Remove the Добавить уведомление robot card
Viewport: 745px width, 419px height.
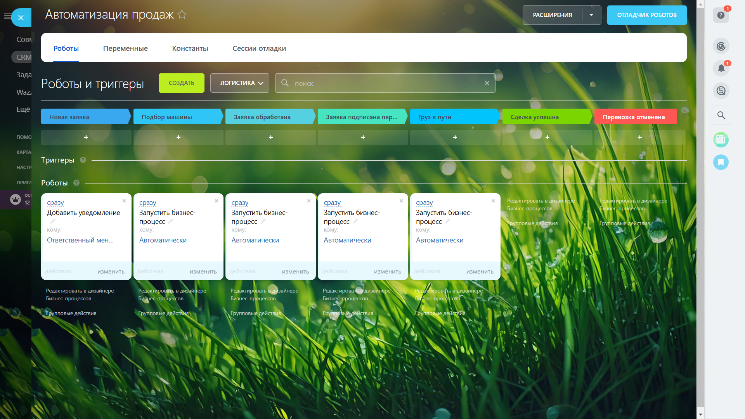[124, 201]
